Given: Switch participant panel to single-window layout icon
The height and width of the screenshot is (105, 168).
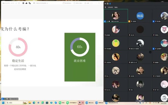Looking at the screenshot, I should click(108, 4).
